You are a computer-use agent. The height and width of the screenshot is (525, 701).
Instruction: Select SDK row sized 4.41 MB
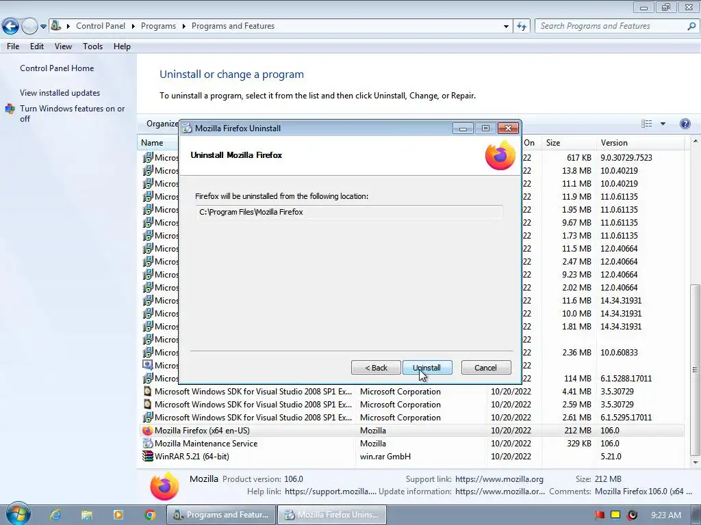pos(412,392)
